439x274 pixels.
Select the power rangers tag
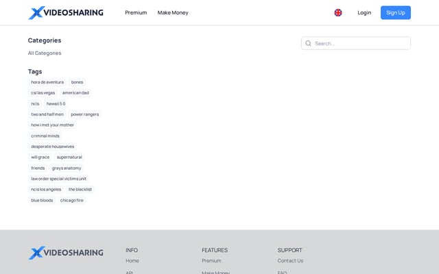(x=85, y=114)
